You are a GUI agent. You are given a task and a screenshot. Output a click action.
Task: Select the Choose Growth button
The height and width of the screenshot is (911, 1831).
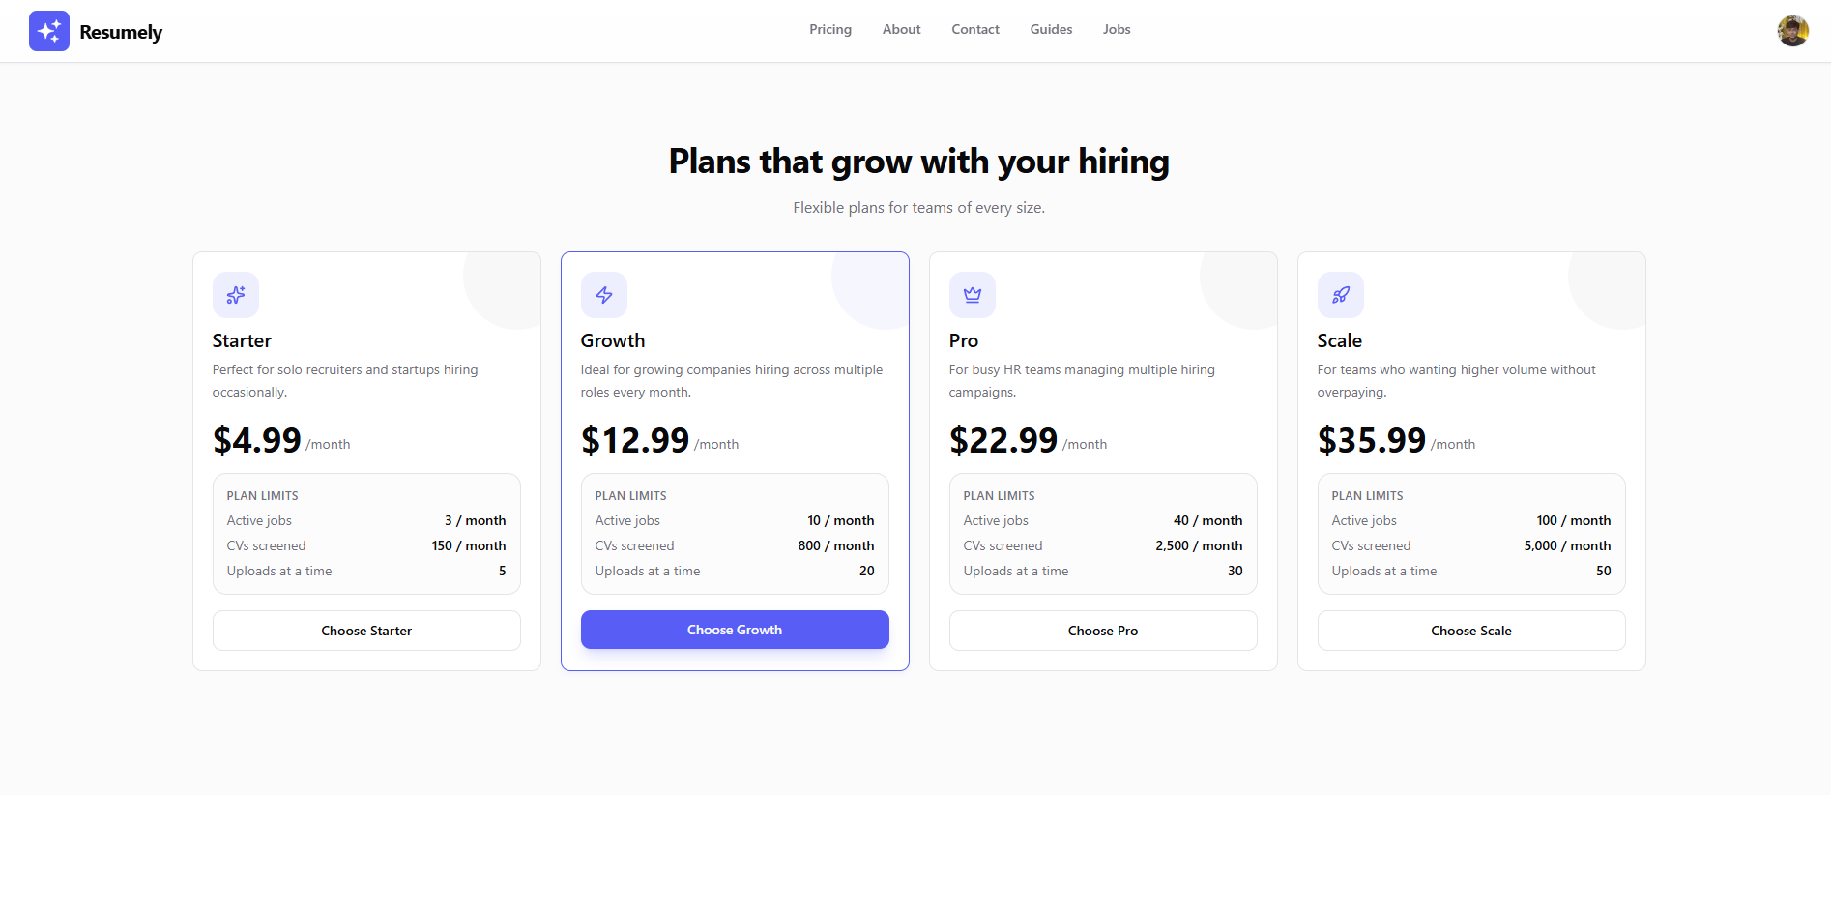735,630
